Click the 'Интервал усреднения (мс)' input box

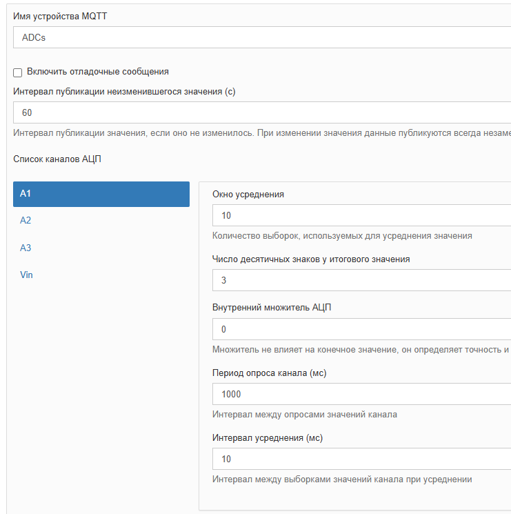coord(361,459)
